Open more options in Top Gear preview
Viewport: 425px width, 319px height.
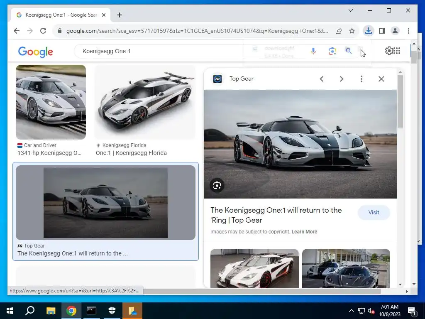click(361, 79)
